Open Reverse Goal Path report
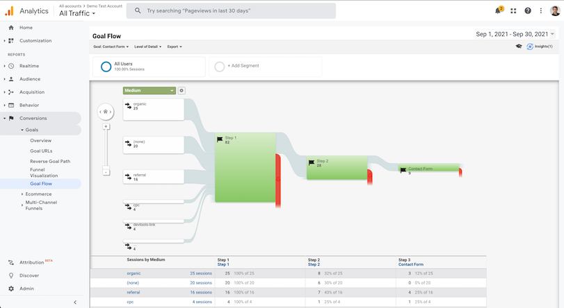564x308 pixels. click(x=49, y=161)
